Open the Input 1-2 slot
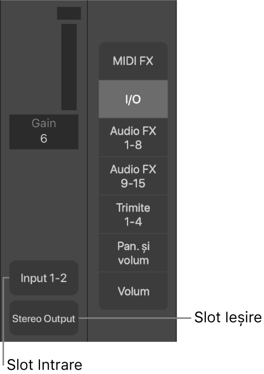Image resolution: width=264 pixels, height=374 pixels. pos(44,278)
